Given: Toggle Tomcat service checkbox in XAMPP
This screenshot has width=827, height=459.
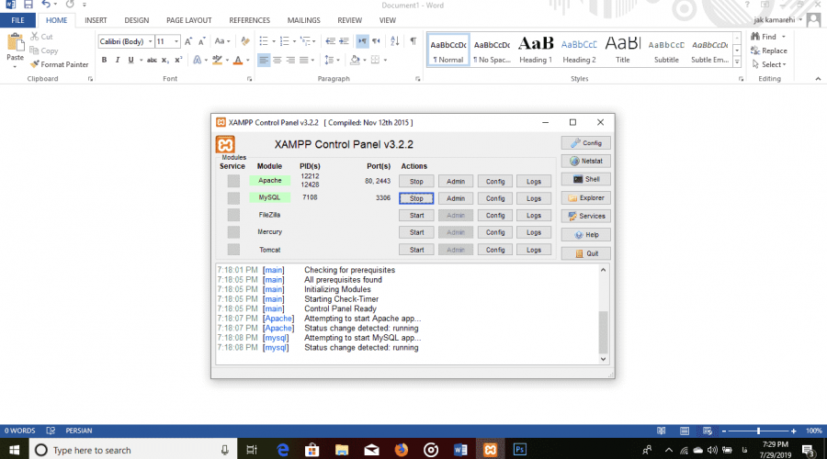Looking at the screenshot, I should tap(233, 250).
